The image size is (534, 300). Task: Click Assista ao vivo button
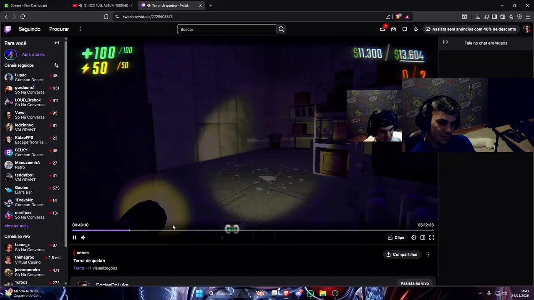pyautogui.click(x=415, y=283)
